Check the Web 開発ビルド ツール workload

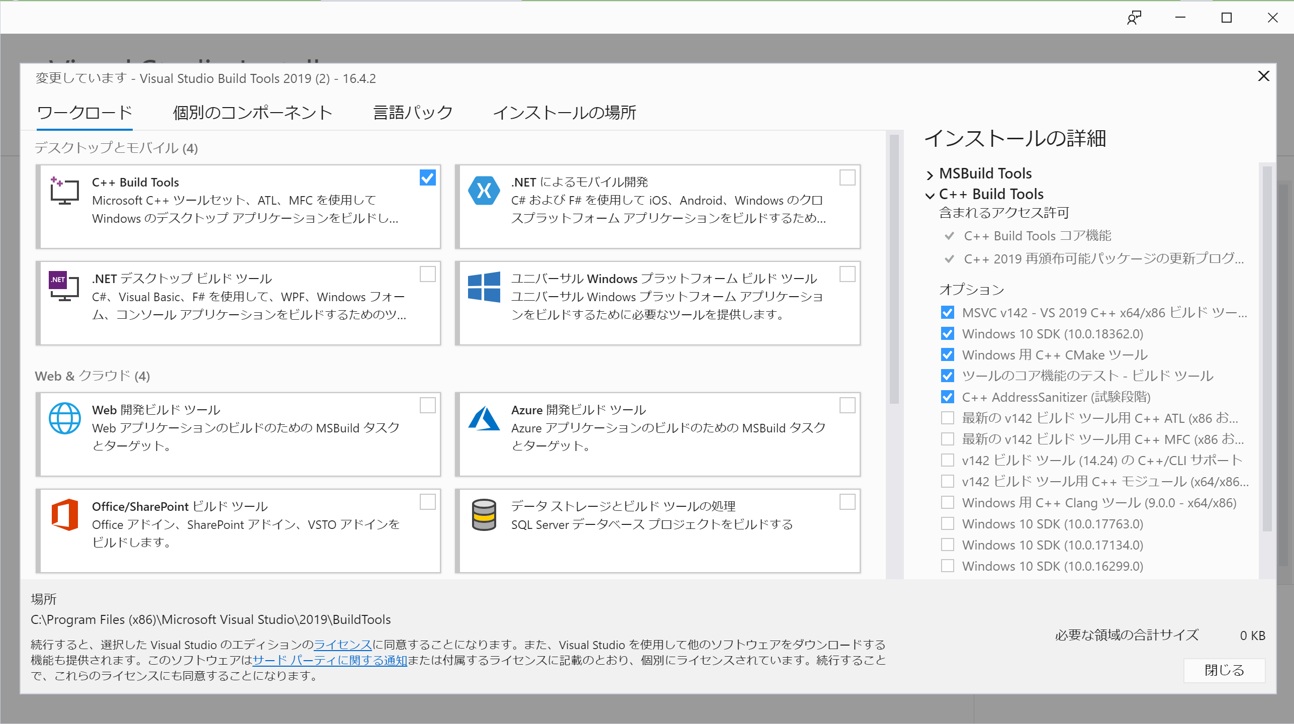coord(427,405)
